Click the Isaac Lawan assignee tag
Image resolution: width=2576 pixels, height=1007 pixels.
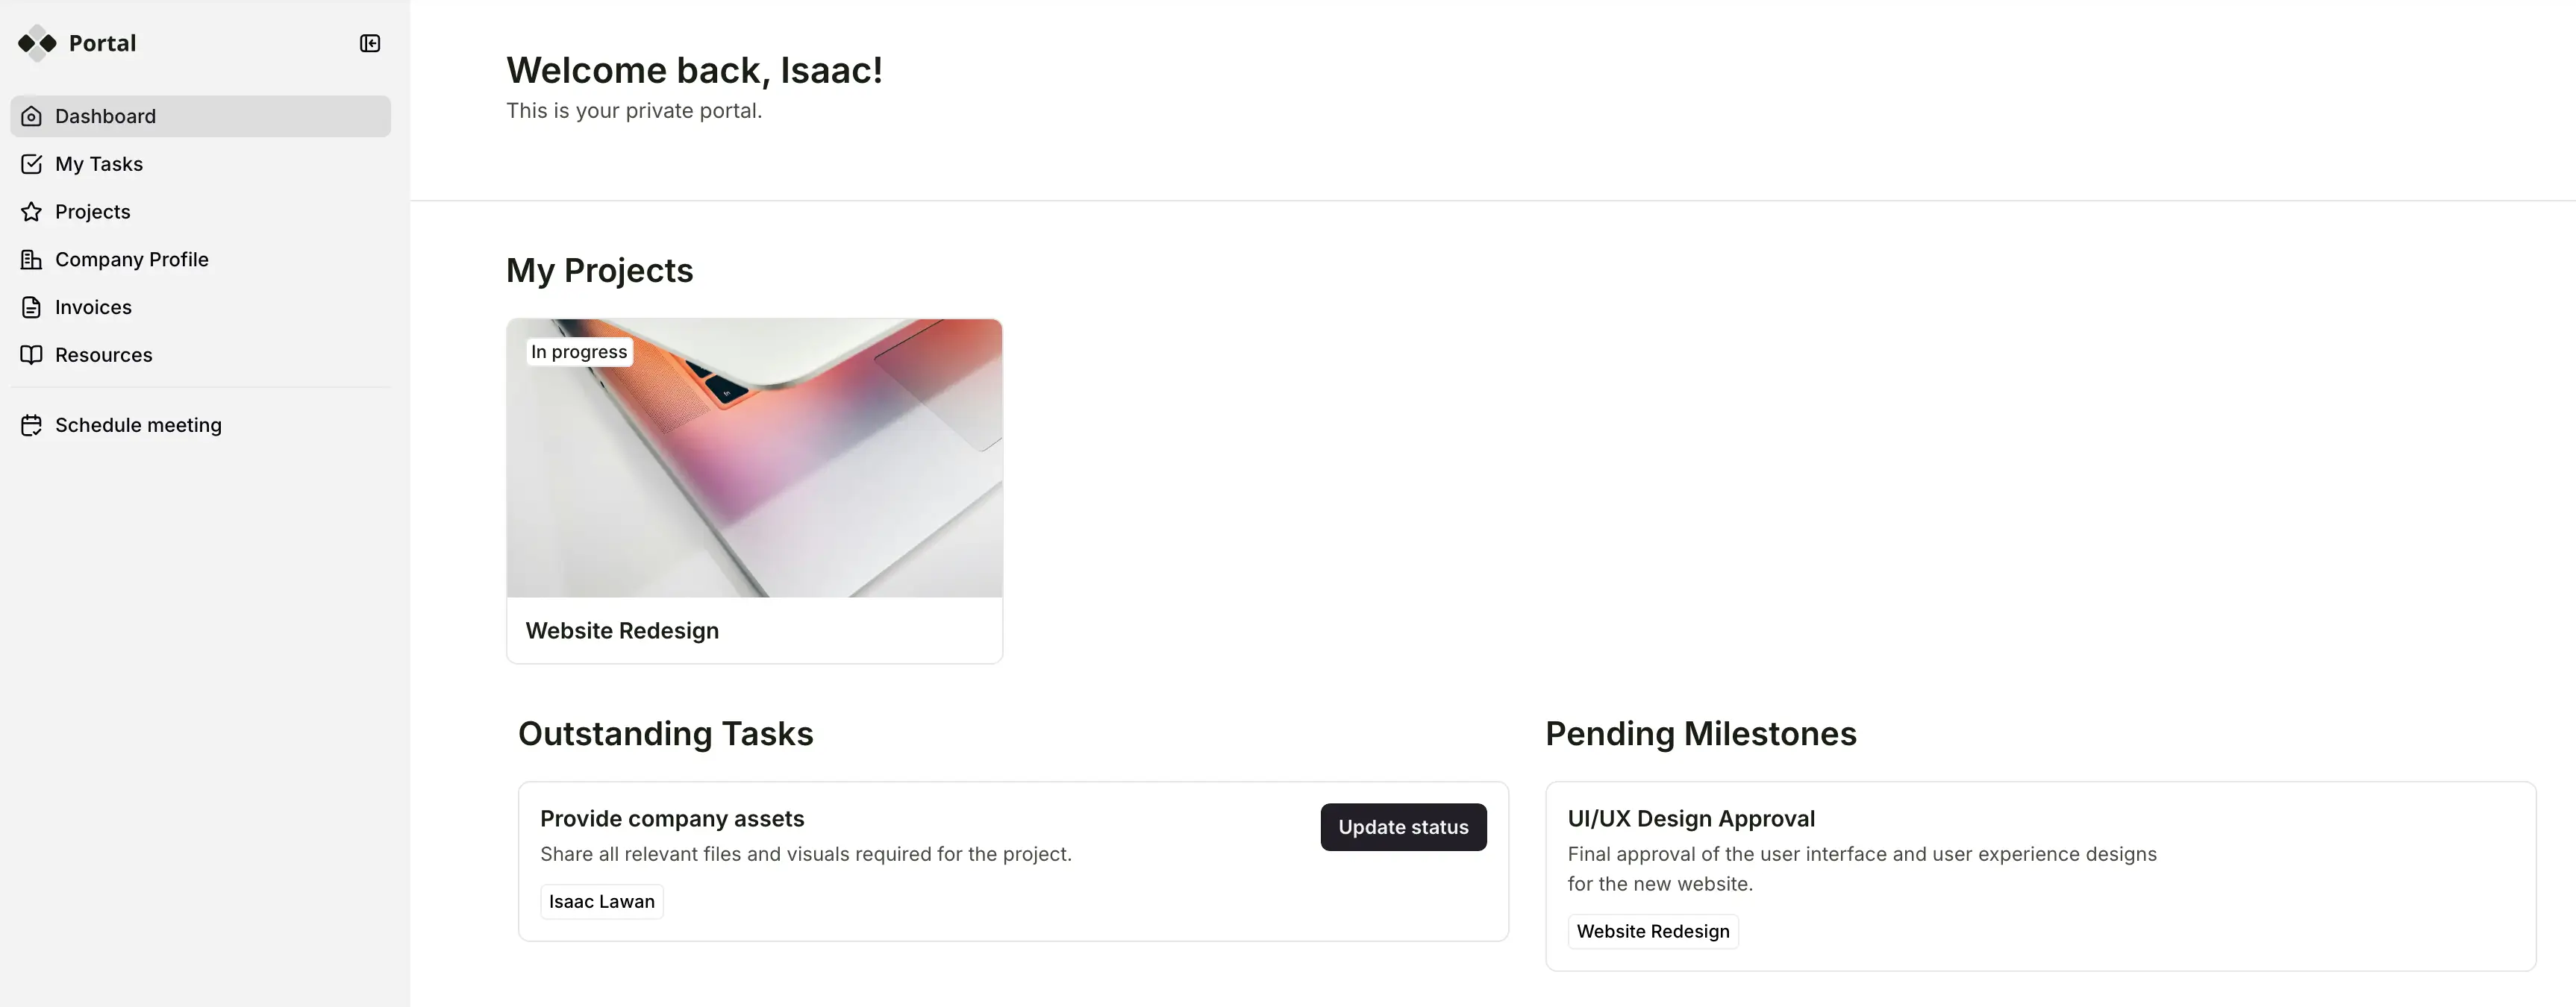click(x=600, y=901)
